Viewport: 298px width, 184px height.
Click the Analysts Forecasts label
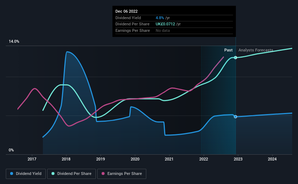tap(256, 50)
